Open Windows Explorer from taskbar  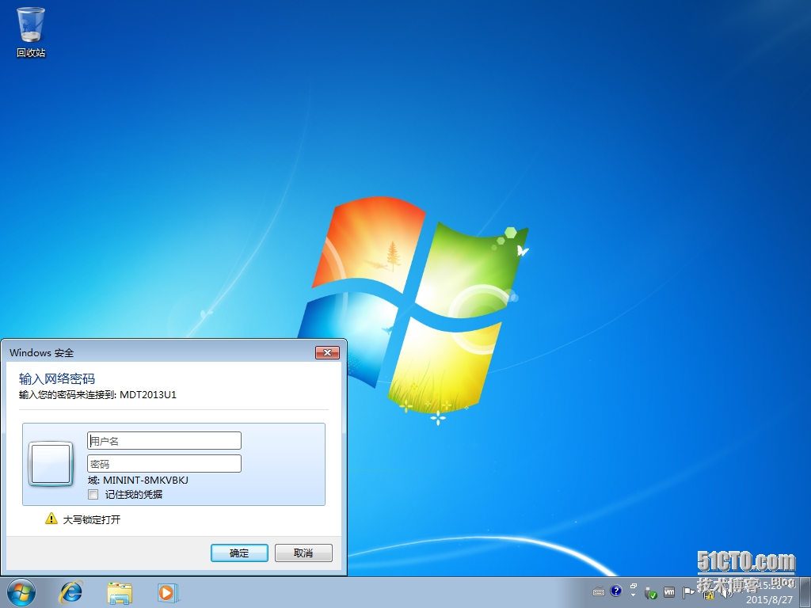point(120,593)
